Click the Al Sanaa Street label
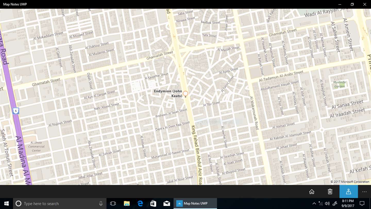Viewport: 371px width, 209px height. click(347, 104)
